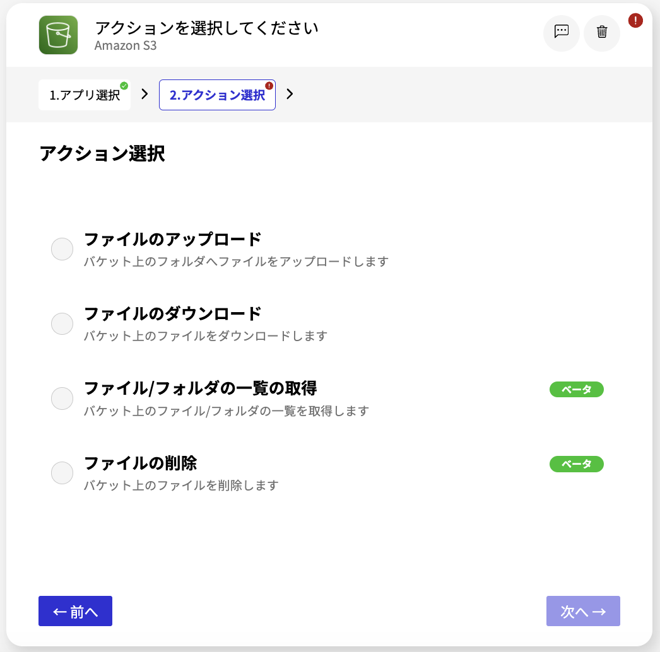The width and height of the screenshot is (660, 652).
Task: Click the green check badge on アプリ選択
Action: pos(124,85)
